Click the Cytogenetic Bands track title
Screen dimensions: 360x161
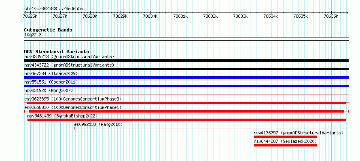[x=48, y=30]
